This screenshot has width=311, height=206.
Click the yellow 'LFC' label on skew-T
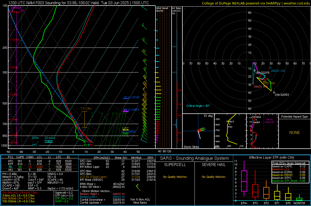point(125,129)
